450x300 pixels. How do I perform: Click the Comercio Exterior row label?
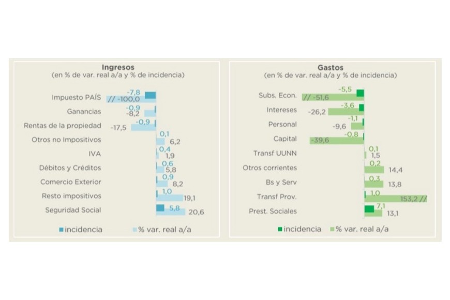[x=71, y=182]
